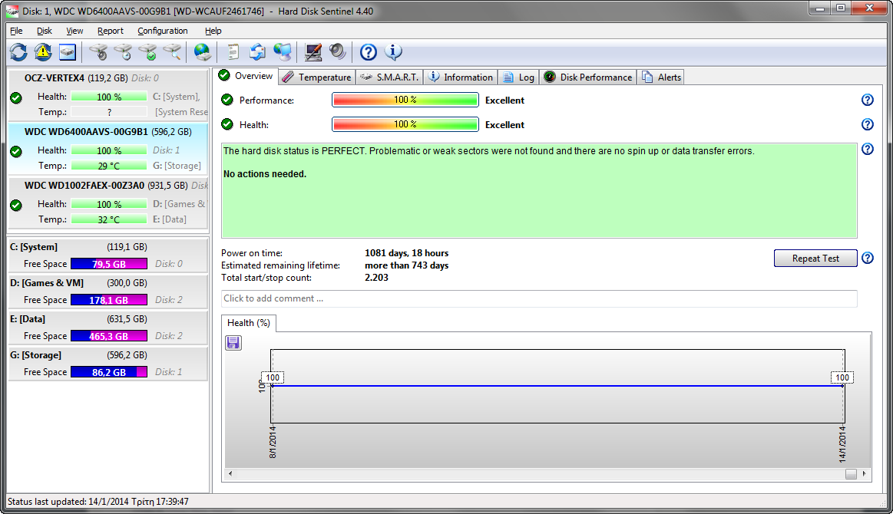
Task: Click the speaker sound toolbar icon
Action: [x=337, y=52]
